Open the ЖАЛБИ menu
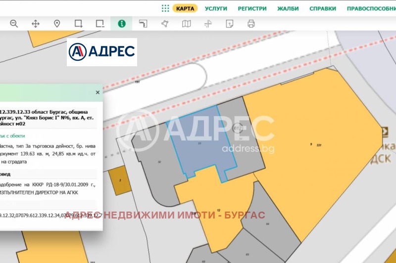The width and height of the screenshot is (396, 263). pyautogui.click(x=288, y=8)
